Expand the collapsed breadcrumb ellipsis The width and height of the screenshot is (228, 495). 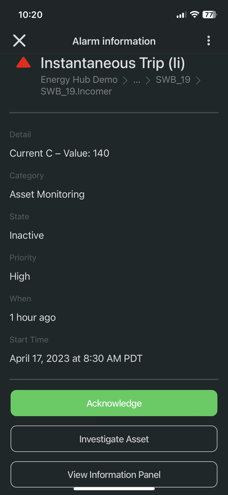pyautogui.click(x=137, y=80)
